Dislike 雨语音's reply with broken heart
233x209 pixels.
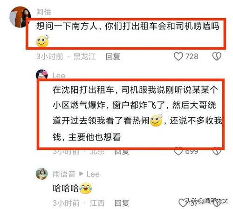click(217, 203)
